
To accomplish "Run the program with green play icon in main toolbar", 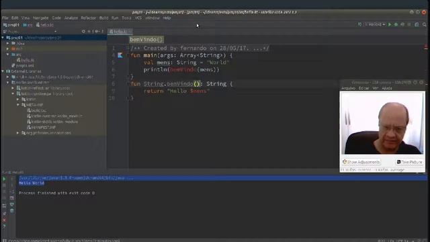I will (390, 25).
